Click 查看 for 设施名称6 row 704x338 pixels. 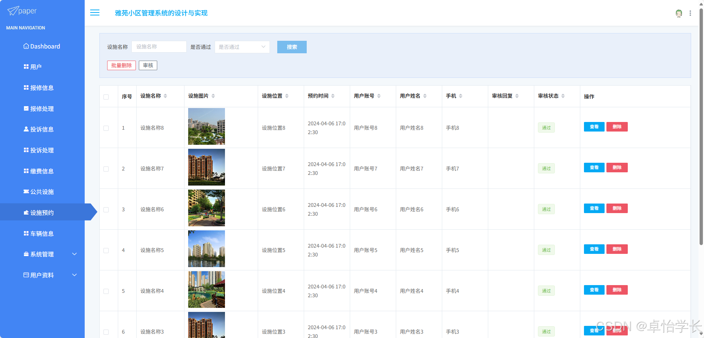coord(594,208)
